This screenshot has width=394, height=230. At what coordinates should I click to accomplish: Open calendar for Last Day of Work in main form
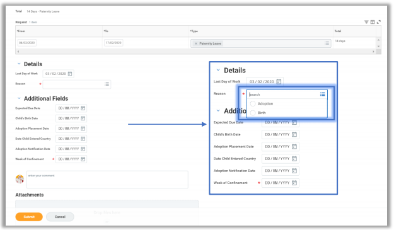pyautogui.click(x=70, y=74)
